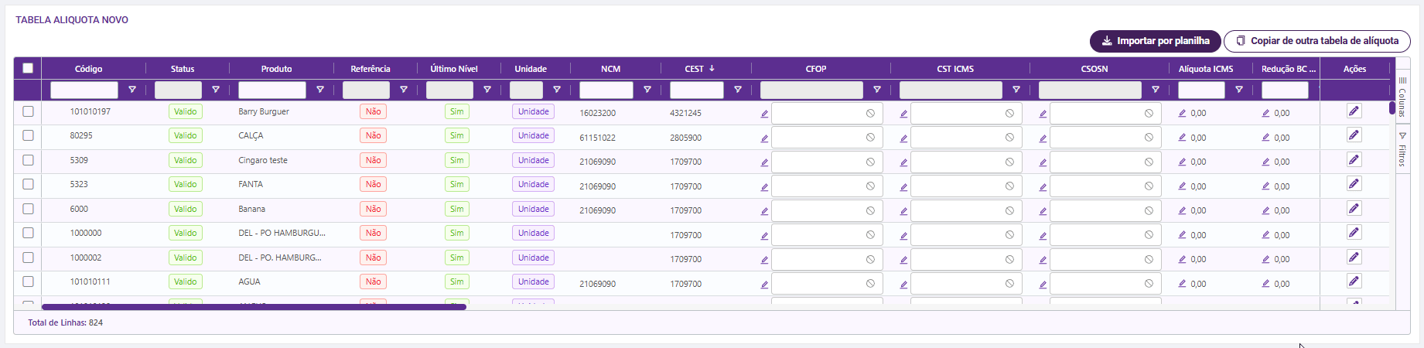
Task: Toggle the select-all rows checkbox
Action: point(28,68)
